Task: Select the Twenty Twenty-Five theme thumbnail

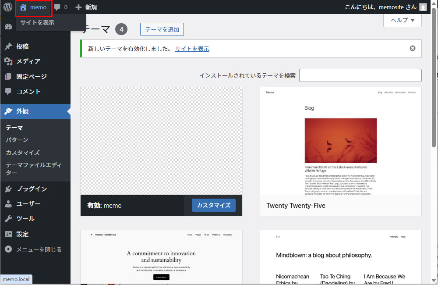Action: (x=340, y=141)
